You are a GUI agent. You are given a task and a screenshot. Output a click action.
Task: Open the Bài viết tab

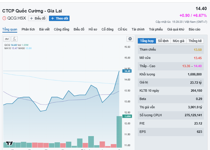tap(44, 29)
